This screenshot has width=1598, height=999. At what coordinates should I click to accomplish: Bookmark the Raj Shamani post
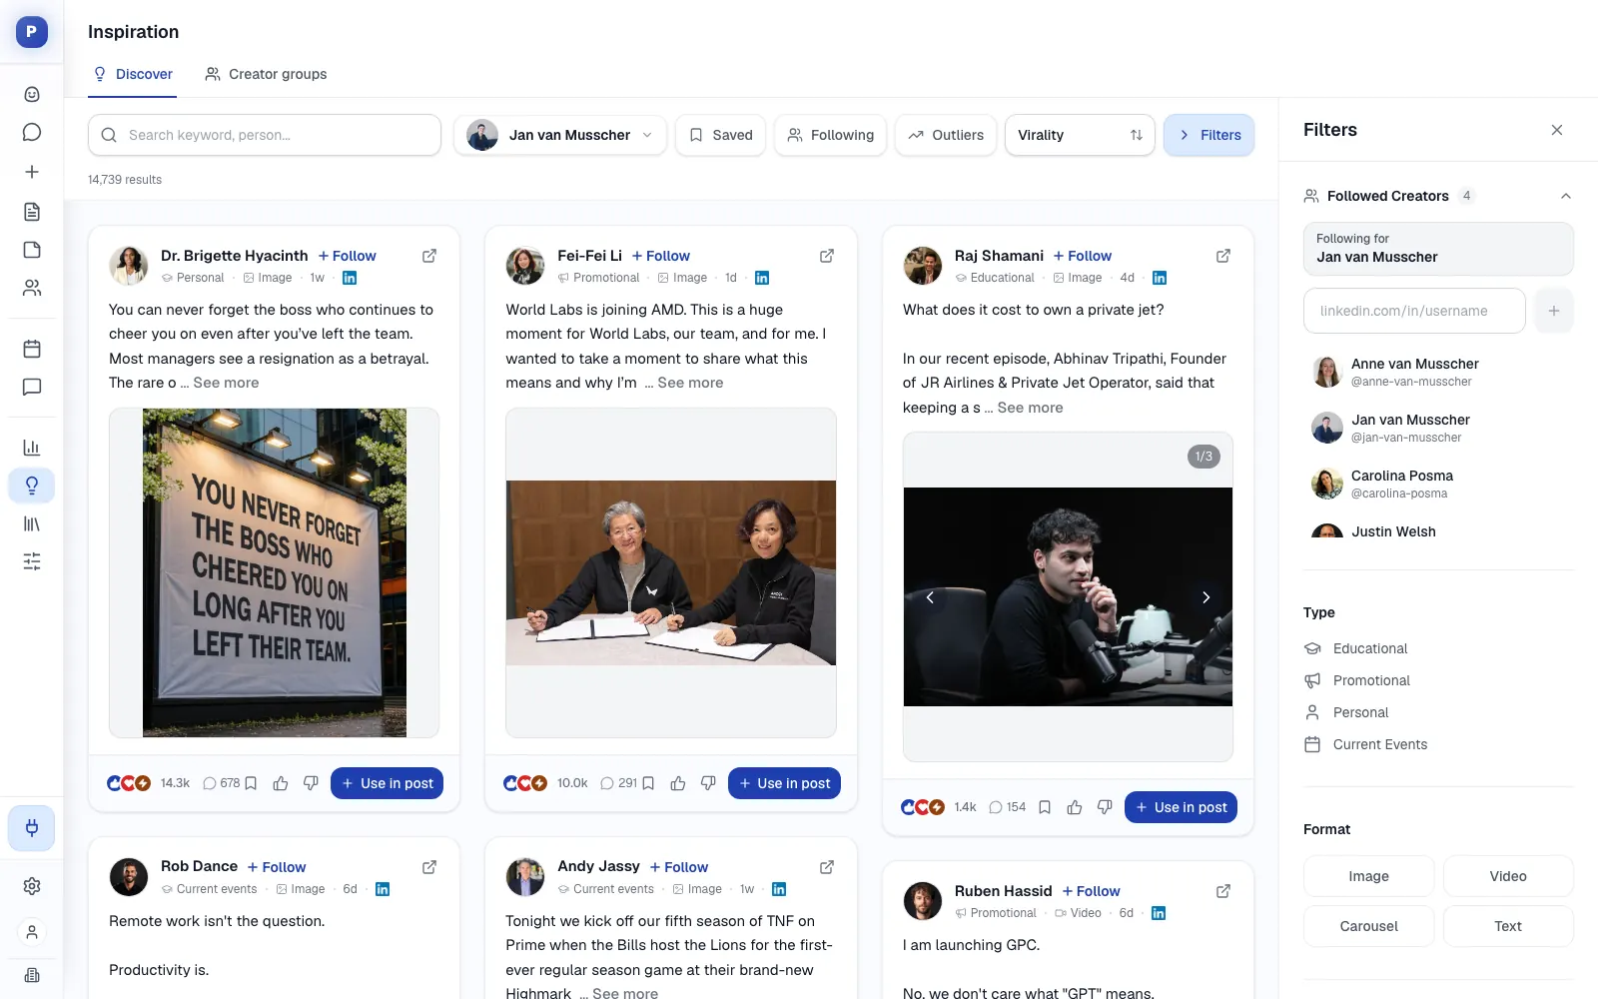pos(1045,807)
